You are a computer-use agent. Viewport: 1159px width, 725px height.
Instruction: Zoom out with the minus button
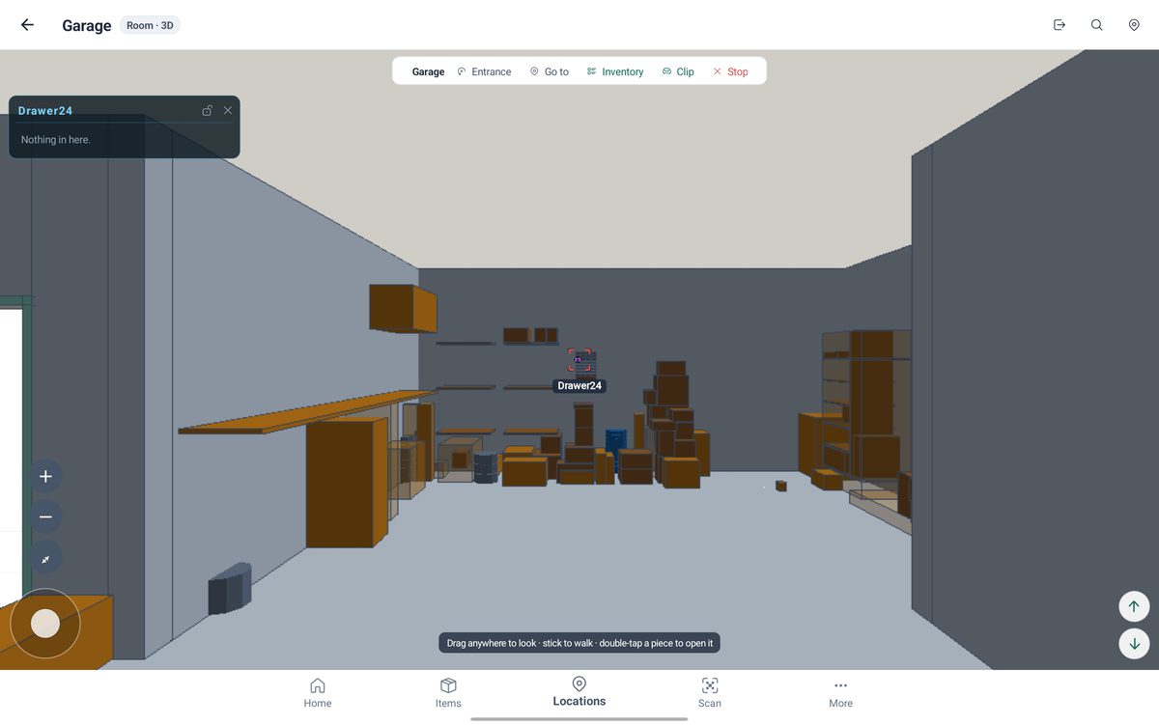point(45,516)
